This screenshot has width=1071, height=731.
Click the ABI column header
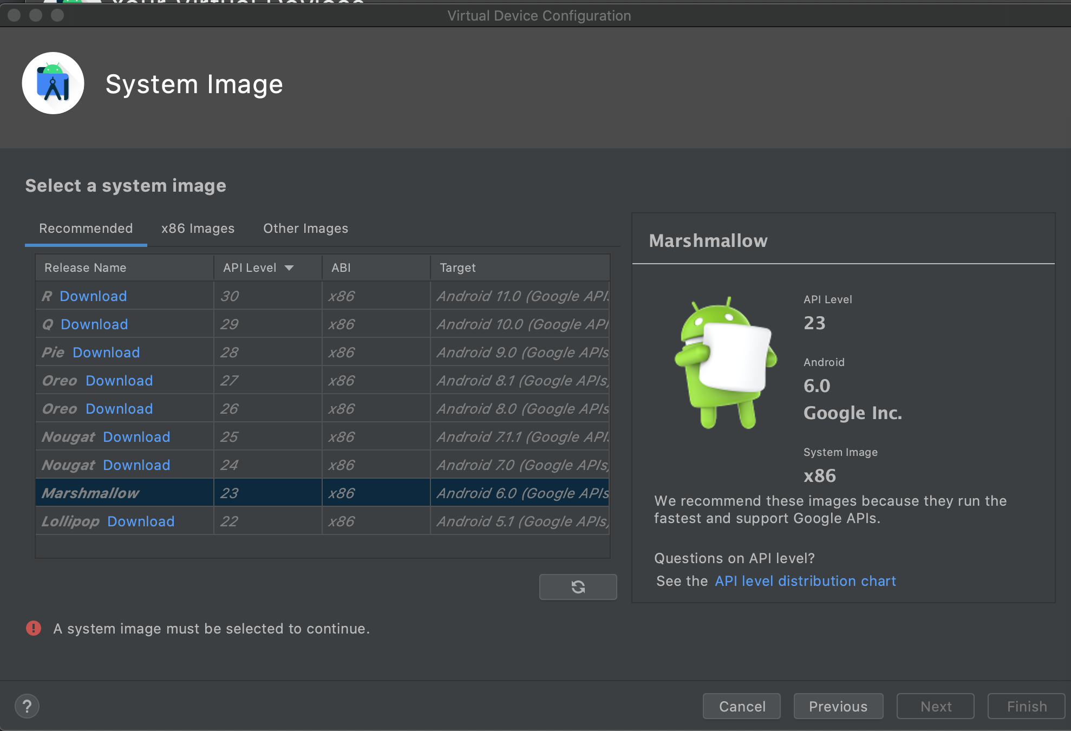pos(376,268)
